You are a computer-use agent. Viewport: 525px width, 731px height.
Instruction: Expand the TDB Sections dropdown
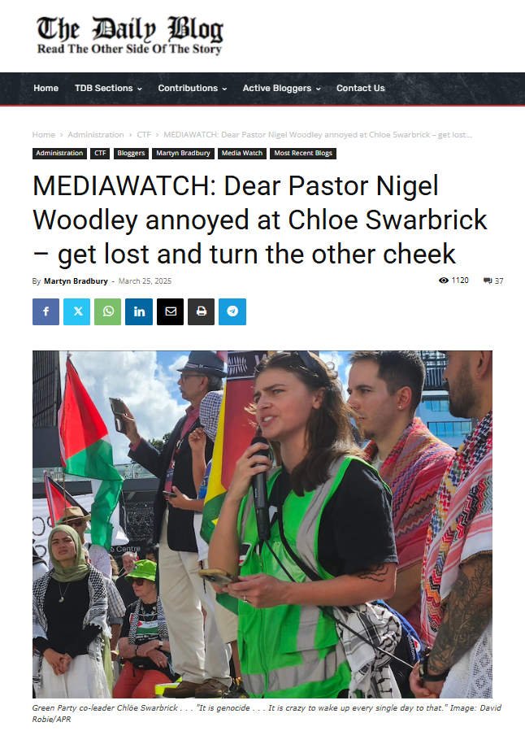pos(108,88)
